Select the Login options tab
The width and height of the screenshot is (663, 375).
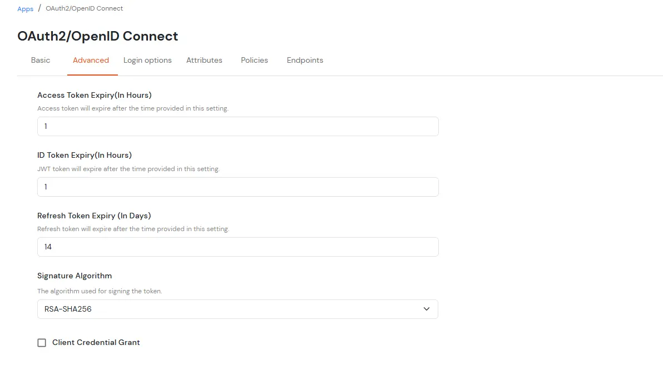pos(147,60)
